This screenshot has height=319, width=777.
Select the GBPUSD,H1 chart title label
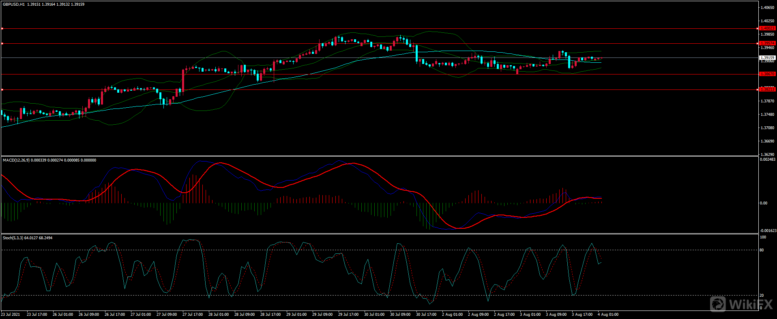(x=14, y=4)
